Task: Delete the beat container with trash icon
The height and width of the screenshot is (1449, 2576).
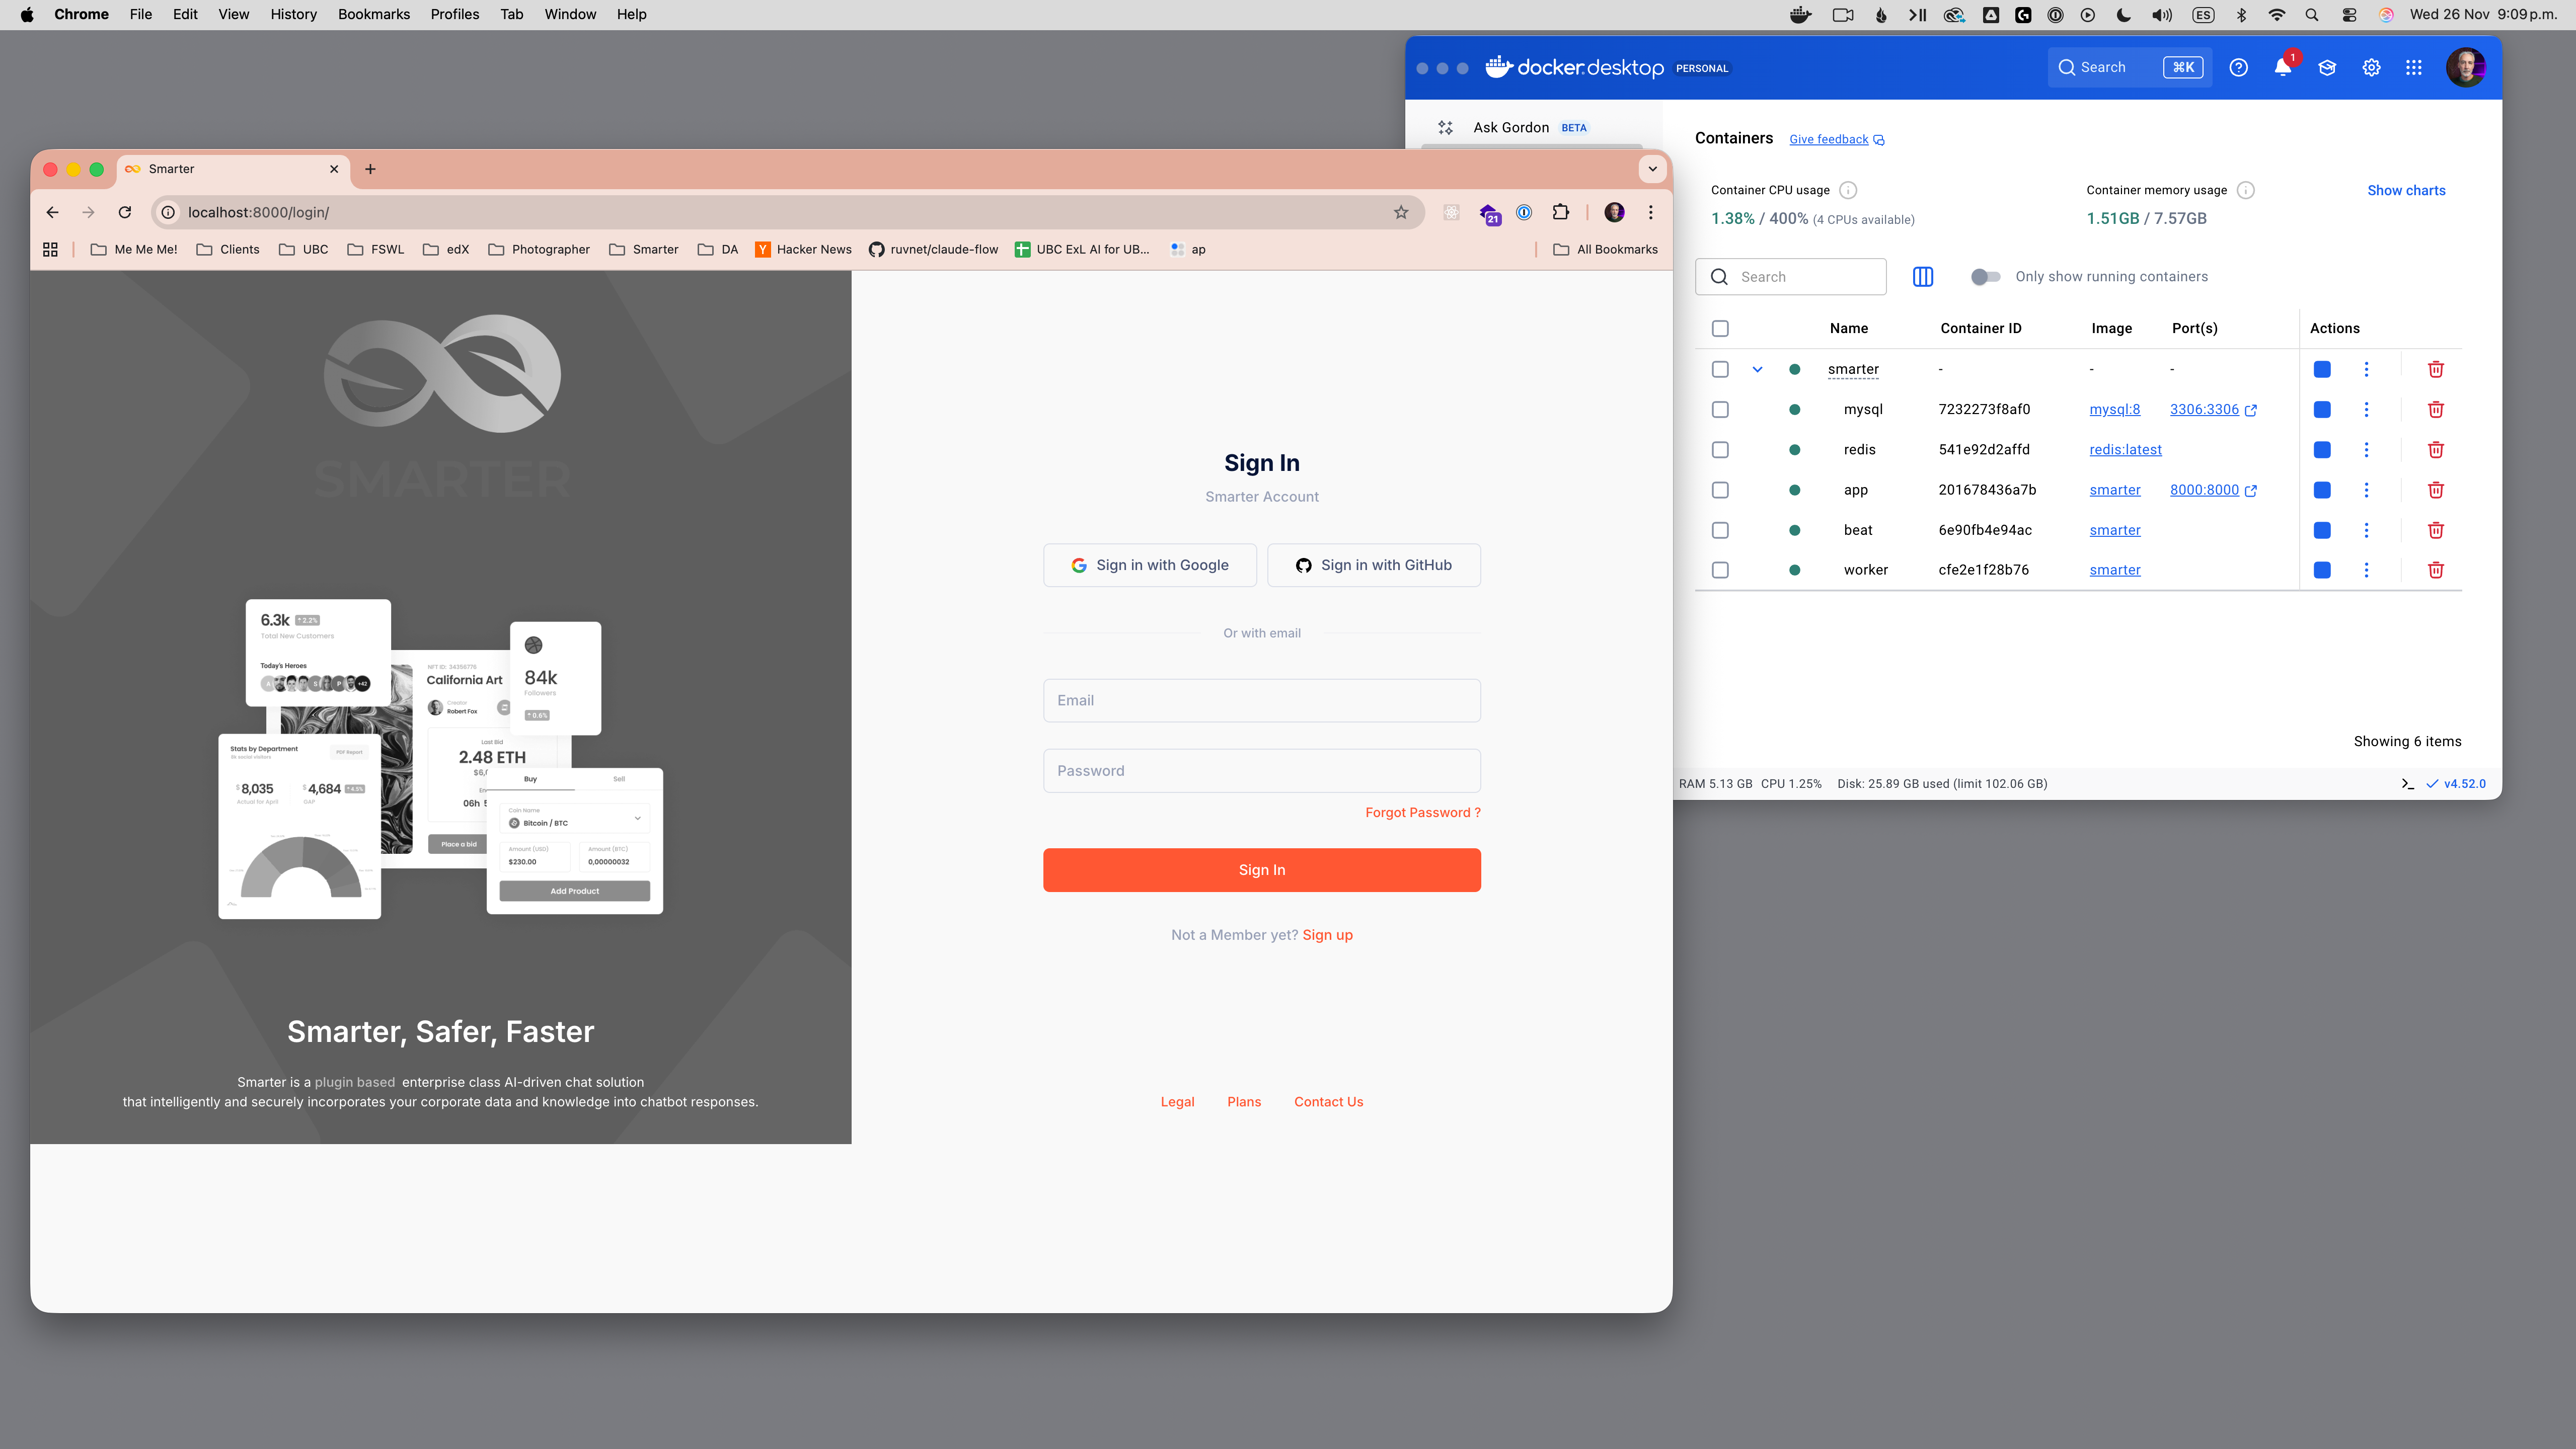Action: point(2436,530)
